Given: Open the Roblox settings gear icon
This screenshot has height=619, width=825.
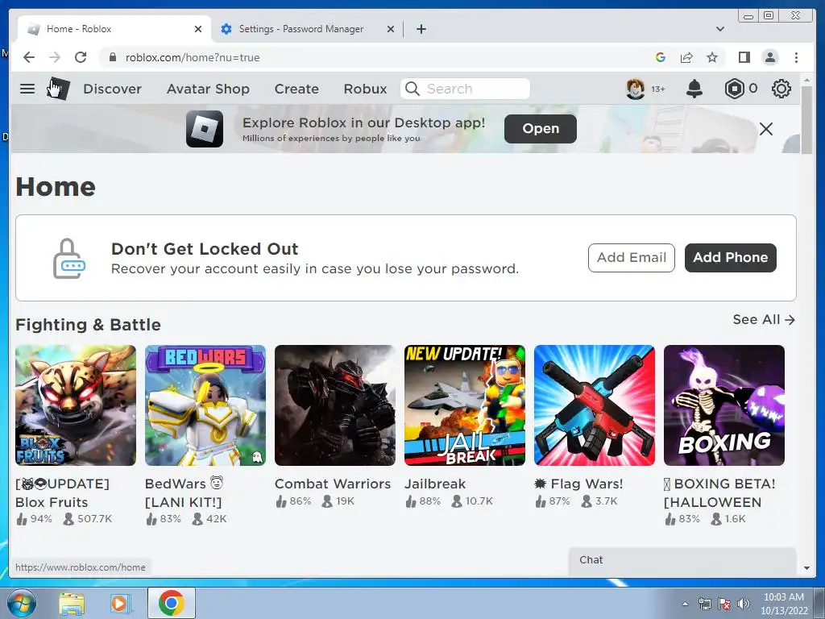Looking at the screenshot, I should pos(781,89).
